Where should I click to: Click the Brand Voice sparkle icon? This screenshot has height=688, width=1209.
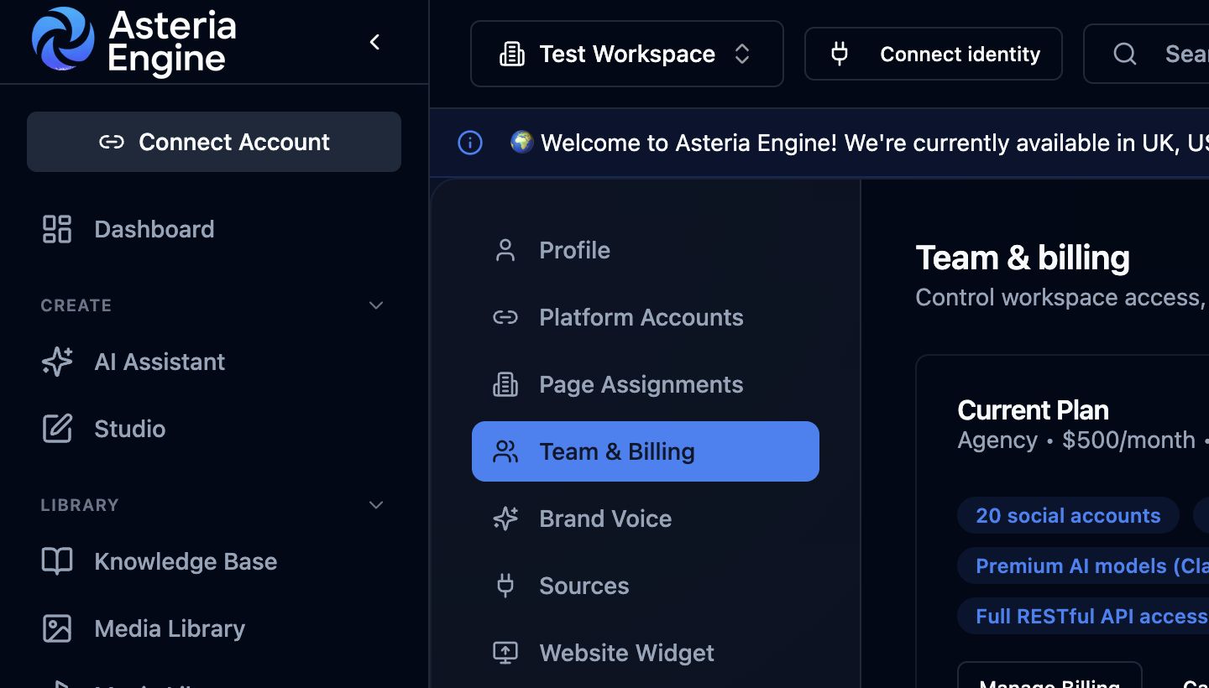tap(505, 519)
